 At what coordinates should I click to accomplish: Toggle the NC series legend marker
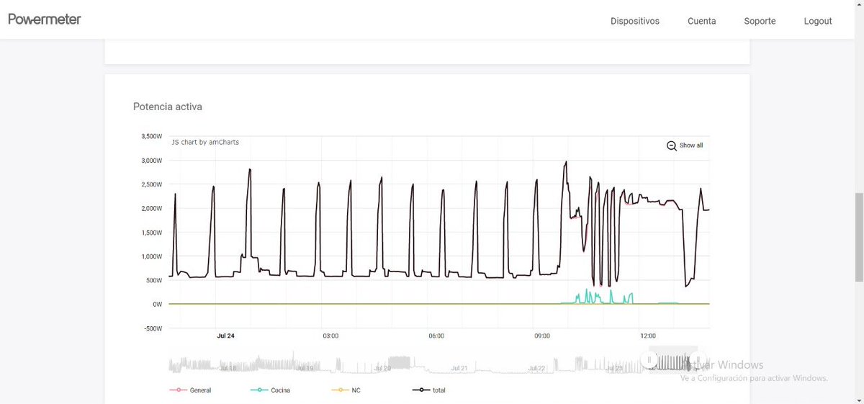click(339, 390)
